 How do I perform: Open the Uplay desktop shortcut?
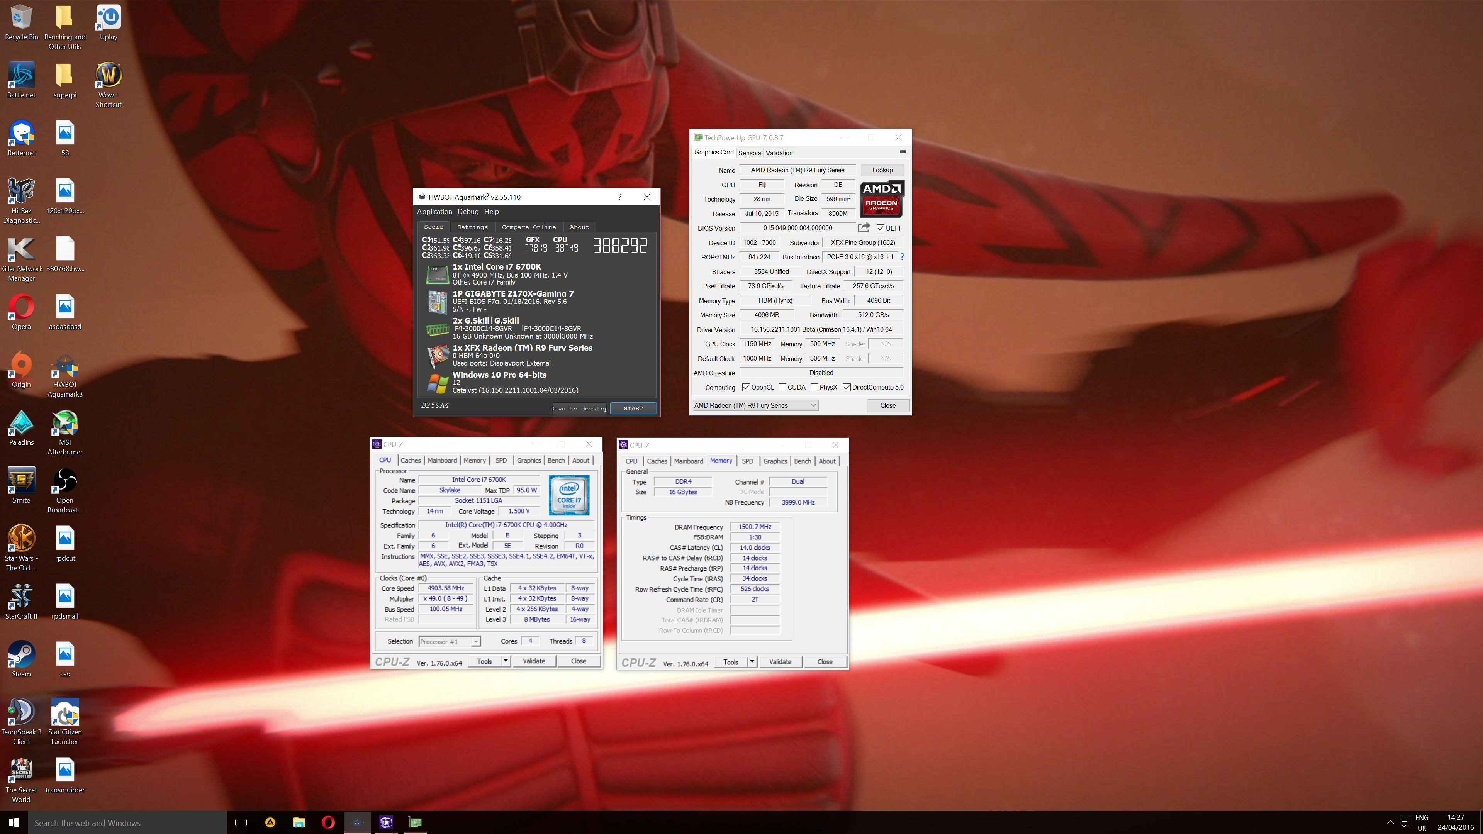point(108,23)
